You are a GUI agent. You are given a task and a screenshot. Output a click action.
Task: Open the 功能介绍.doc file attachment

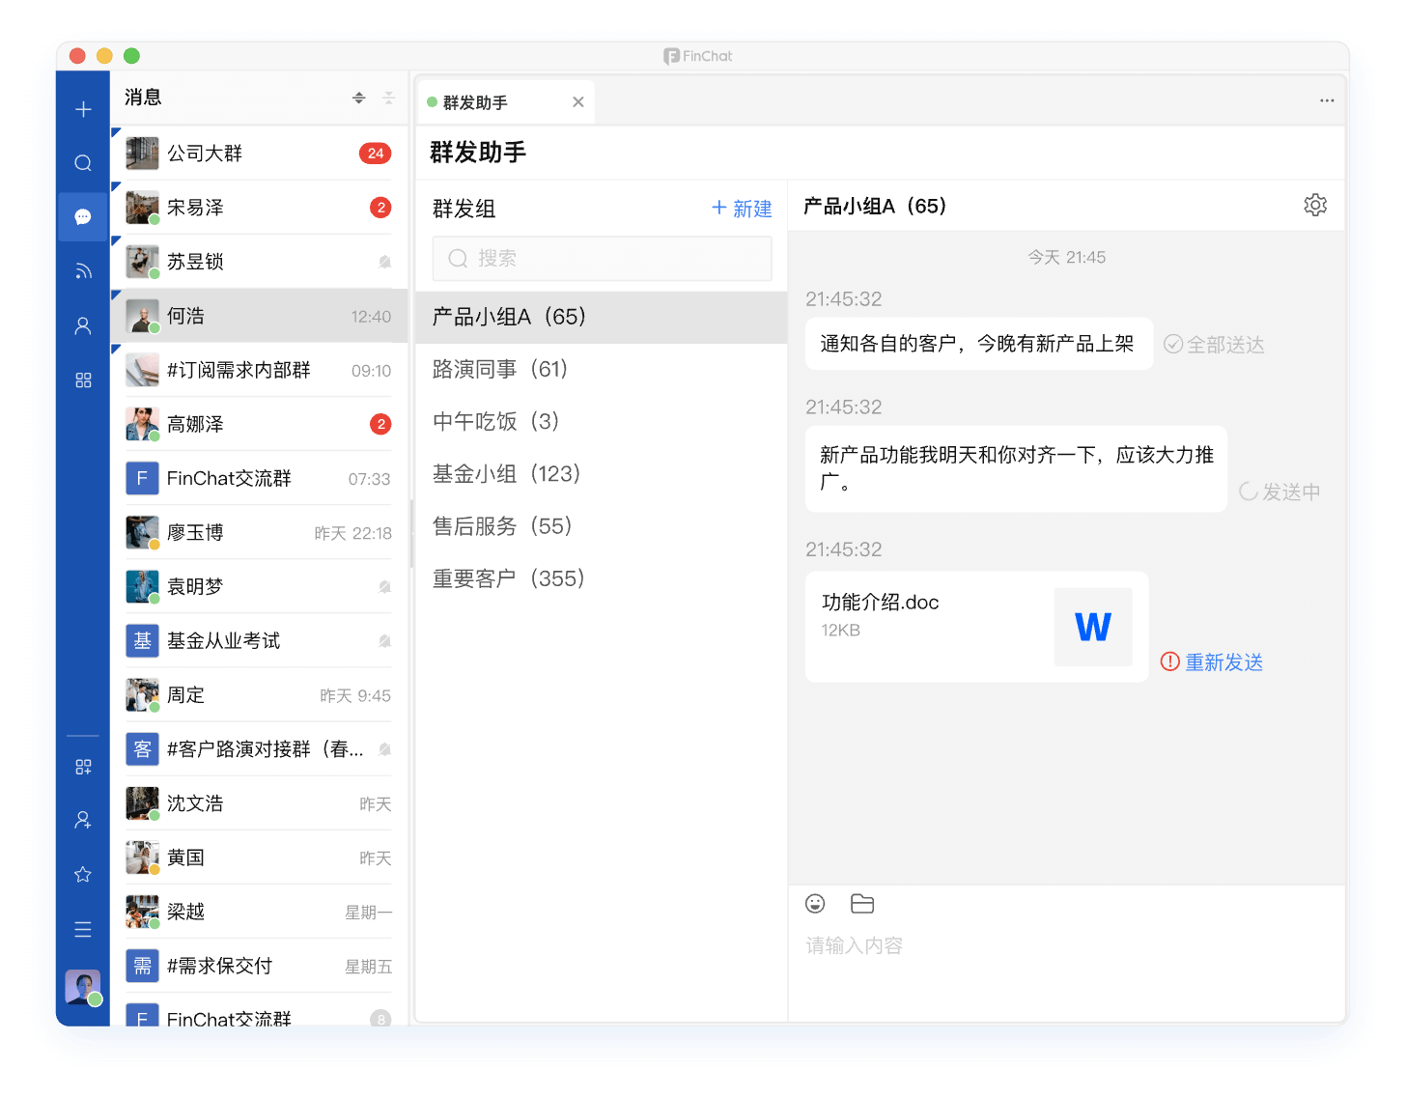[975, 627]
